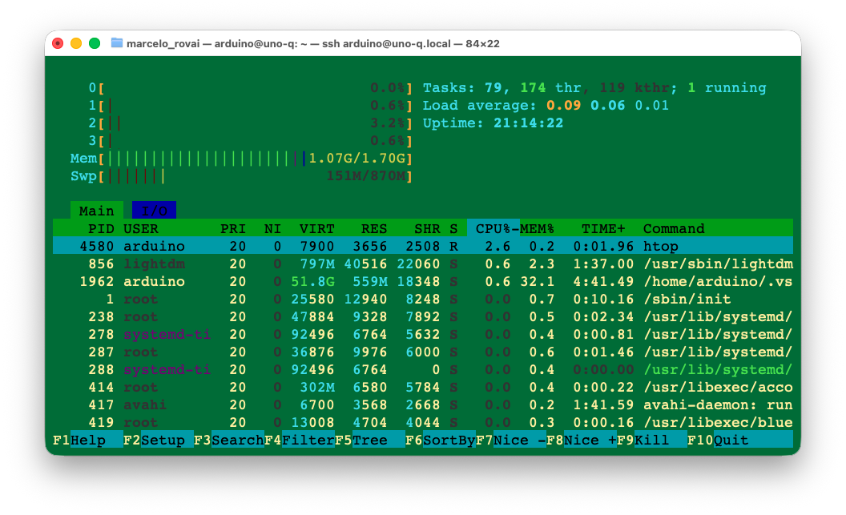
Task: Click the CPU 0 usage meter
Action: [251, 87]
